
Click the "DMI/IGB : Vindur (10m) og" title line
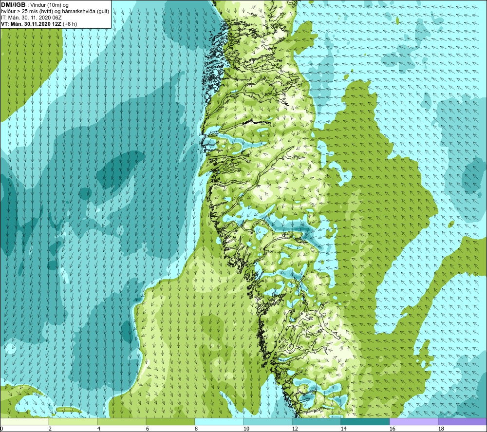pyautogui.click(x=35, y=5)
